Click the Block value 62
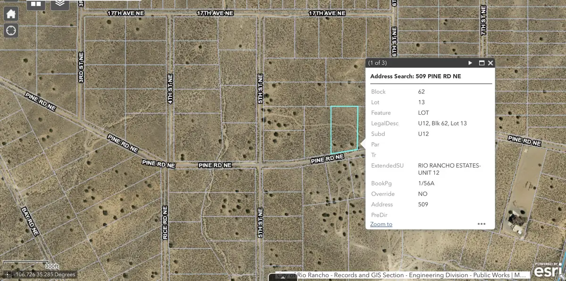Screen dimensions: 566x281 [x=422, y=92]
